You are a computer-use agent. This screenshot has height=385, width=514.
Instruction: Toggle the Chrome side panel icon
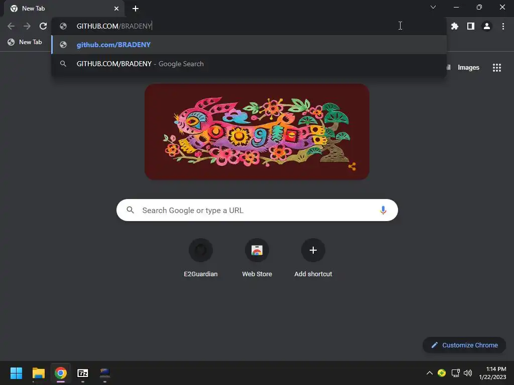pyautogui.click(x=471, y=26)
